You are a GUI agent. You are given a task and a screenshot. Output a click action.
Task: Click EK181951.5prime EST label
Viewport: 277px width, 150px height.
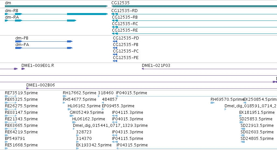coord(257,112)
